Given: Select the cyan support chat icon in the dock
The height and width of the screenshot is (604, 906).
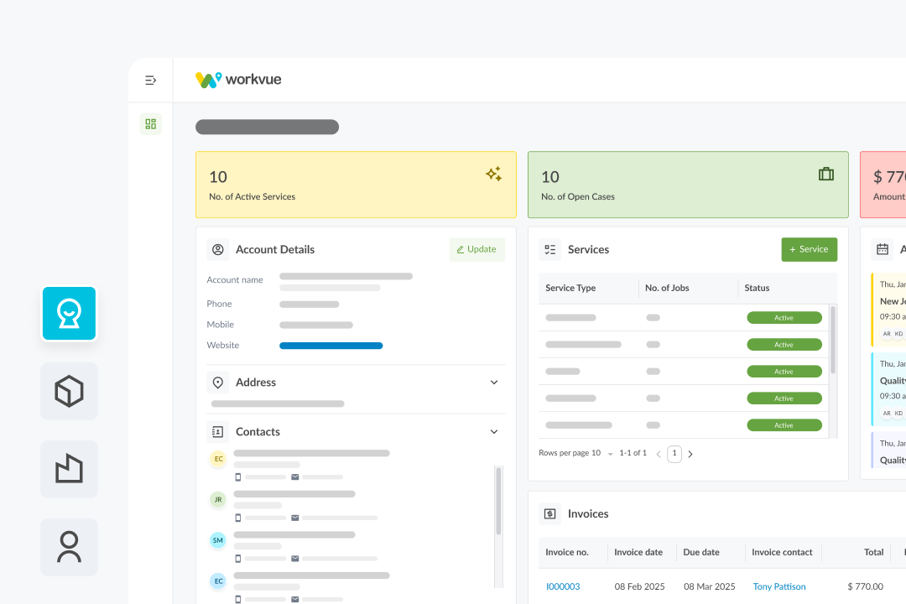Looking at the screenshot, I should pyautogui.click(x=69, y=314).
